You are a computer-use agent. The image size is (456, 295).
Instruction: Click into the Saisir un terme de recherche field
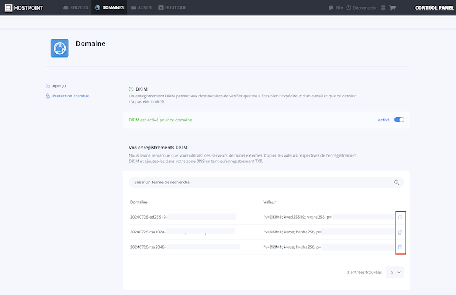266,182
